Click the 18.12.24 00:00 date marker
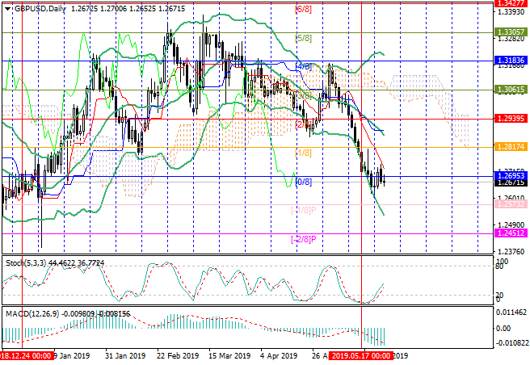530x365 pixels. pos(27,355)
